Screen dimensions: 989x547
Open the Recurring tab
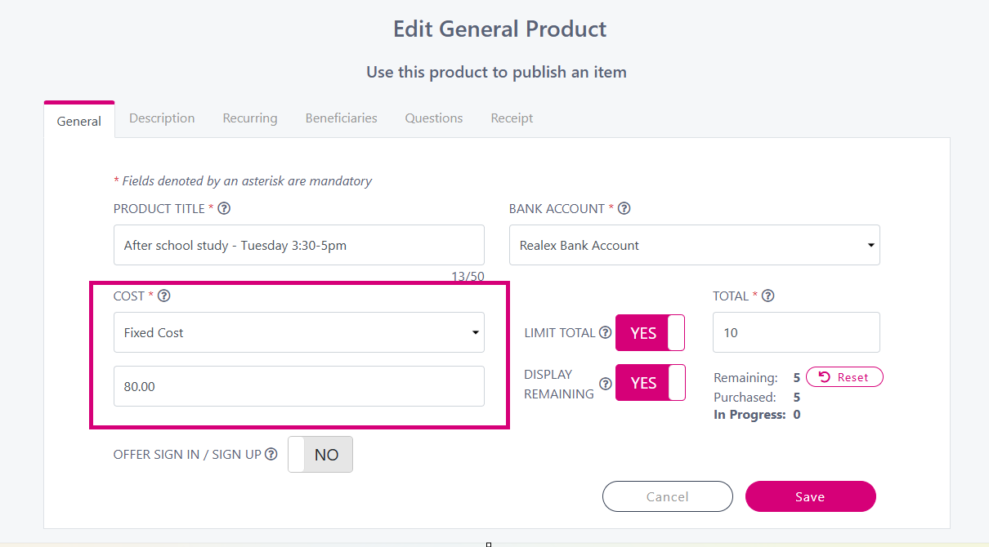250,118
